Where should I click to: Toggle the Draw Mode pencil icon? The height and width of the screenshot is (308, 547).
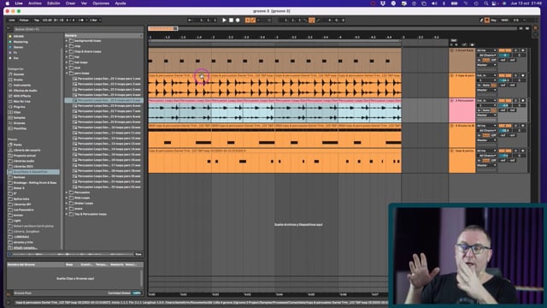pyautogui.click(x=481, y=21)
